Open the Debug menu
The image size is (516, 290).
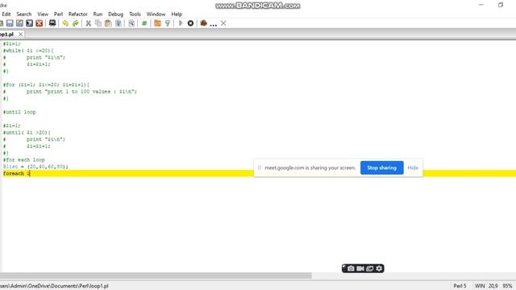coord(115,14)
